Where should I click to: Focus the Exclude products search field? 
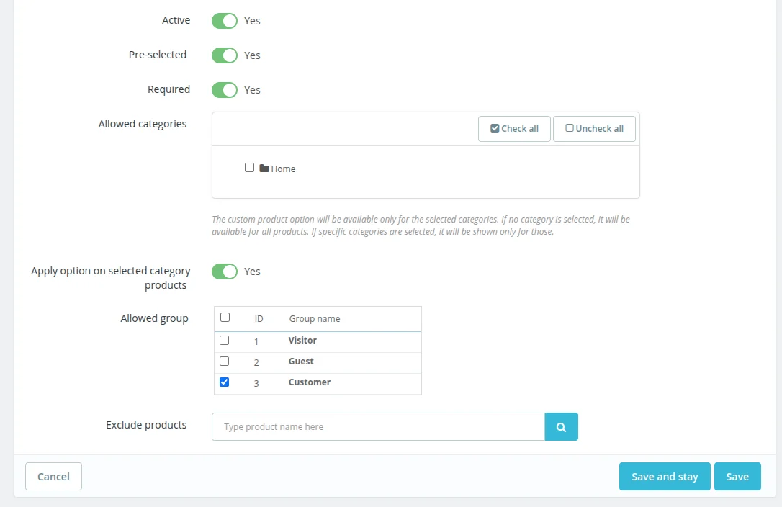[x=378, y=426]
